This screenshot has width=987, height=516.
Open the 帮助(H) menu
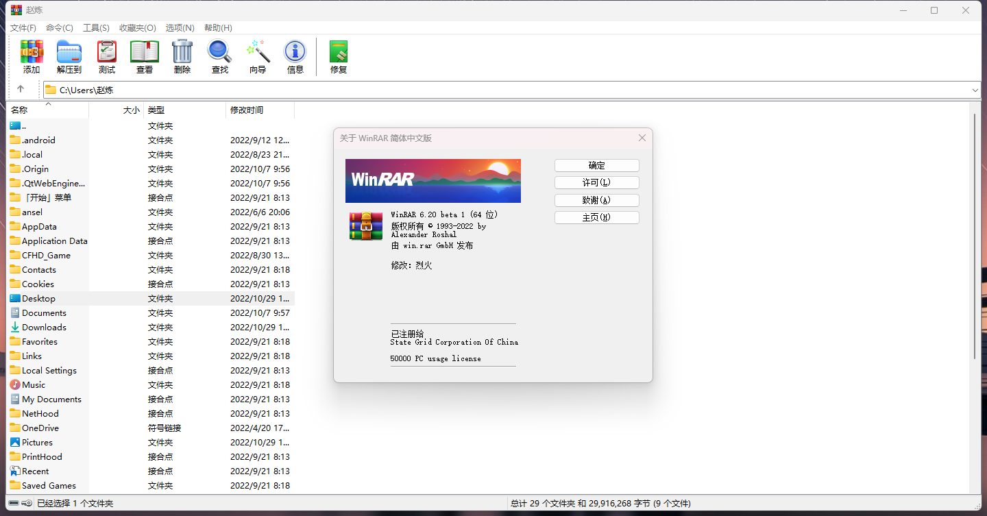(x=217, y=28)
